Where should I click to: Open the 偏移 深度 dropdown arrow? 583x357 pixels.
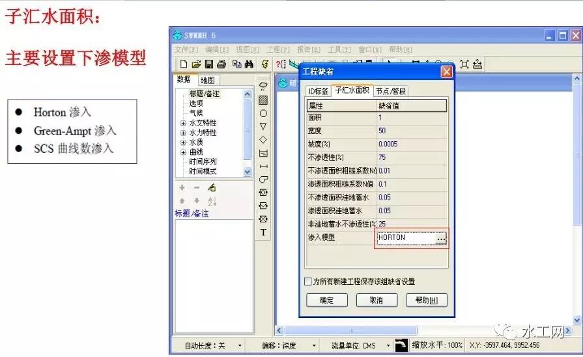point(314,345)
